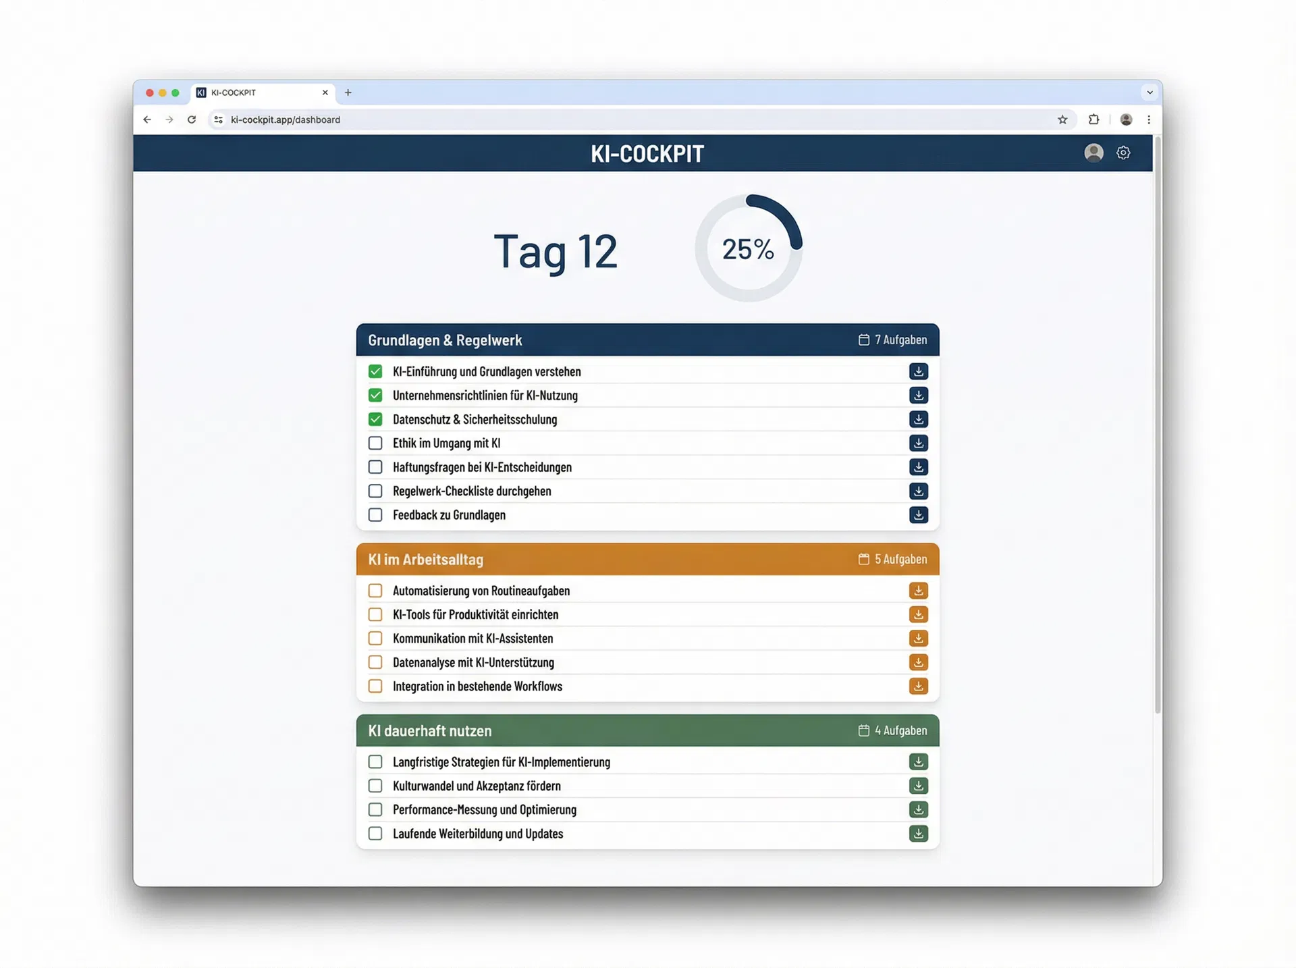Bookmark page with star icon

[1062, 119]
